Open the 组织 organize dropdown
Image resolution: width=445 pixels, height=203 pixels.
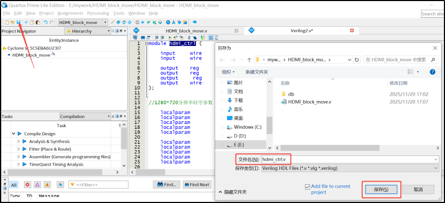point(228,72)
